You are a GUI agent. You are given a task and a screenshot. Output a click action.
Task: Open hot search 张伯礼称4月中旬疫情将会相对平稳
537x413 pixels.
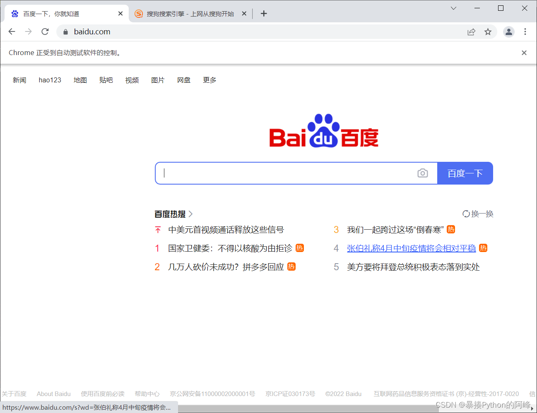pyautogui.click(x=412, y=248)
